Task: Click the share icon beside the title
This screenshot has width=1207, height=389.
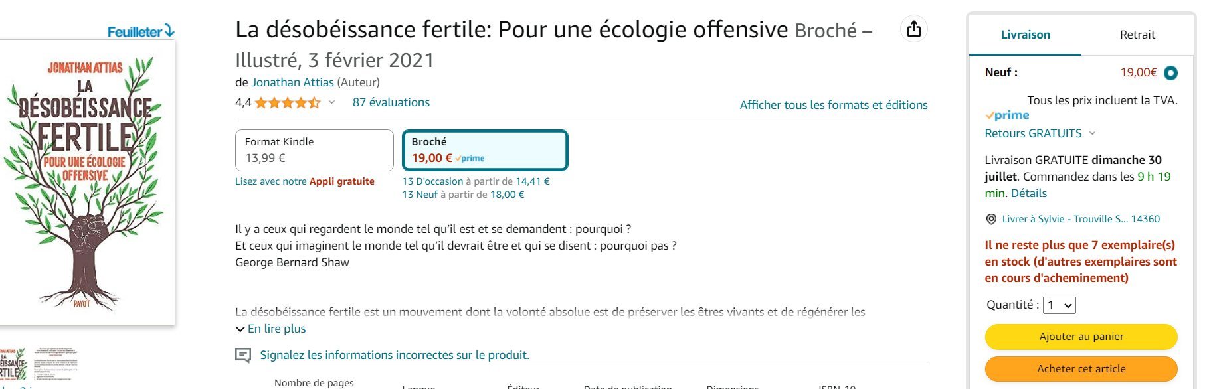Action: 914,29
